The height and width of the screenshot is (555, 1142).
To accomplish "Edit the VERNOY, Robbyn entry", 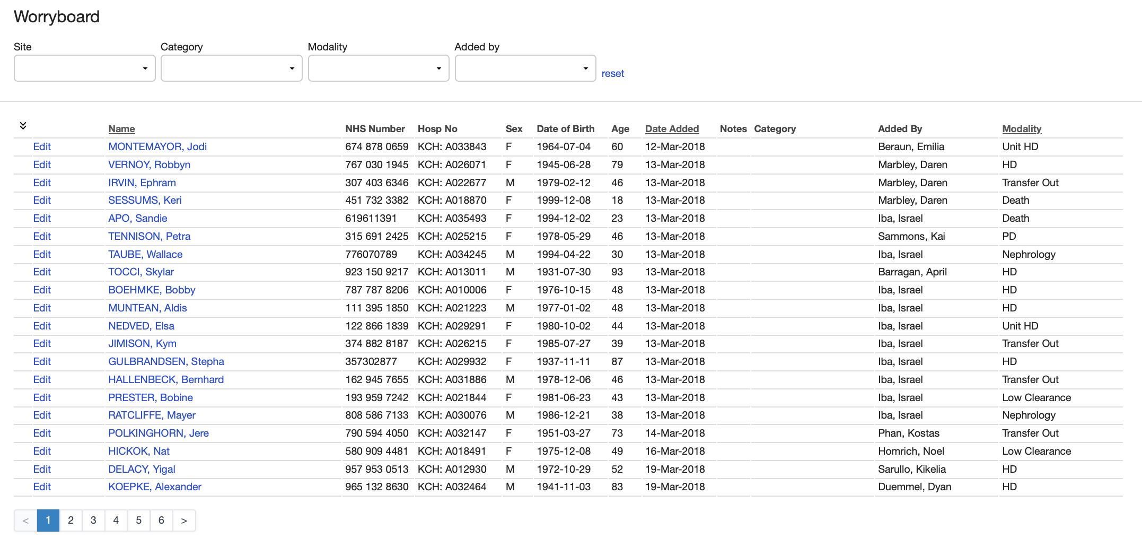I will click(x=42, y=165).
